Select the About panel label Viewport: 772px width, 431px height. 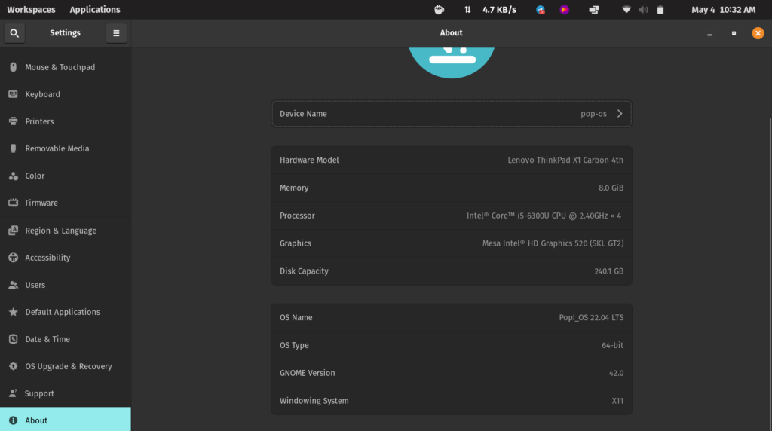click(x=36, y=420)
